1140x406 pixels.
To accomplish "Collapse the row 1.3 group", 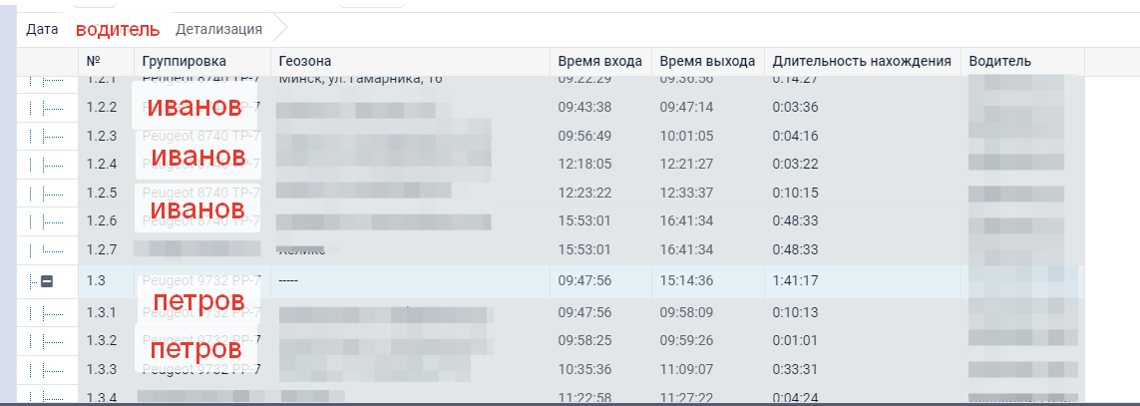I will point(46,282).
